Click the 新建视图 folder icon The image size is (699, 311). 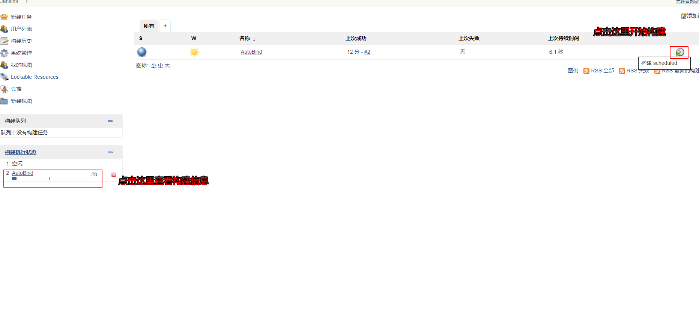click(x=4, y=101)
